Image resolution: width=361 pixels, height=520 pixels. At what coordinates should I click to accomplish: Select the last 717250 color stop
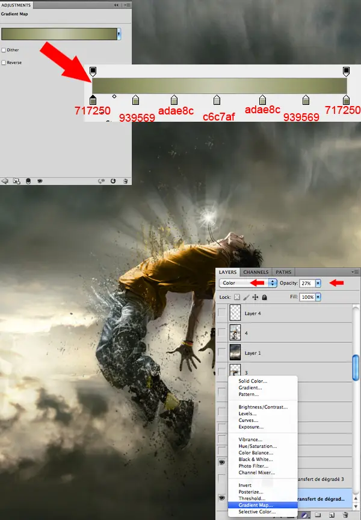(346, 100)
